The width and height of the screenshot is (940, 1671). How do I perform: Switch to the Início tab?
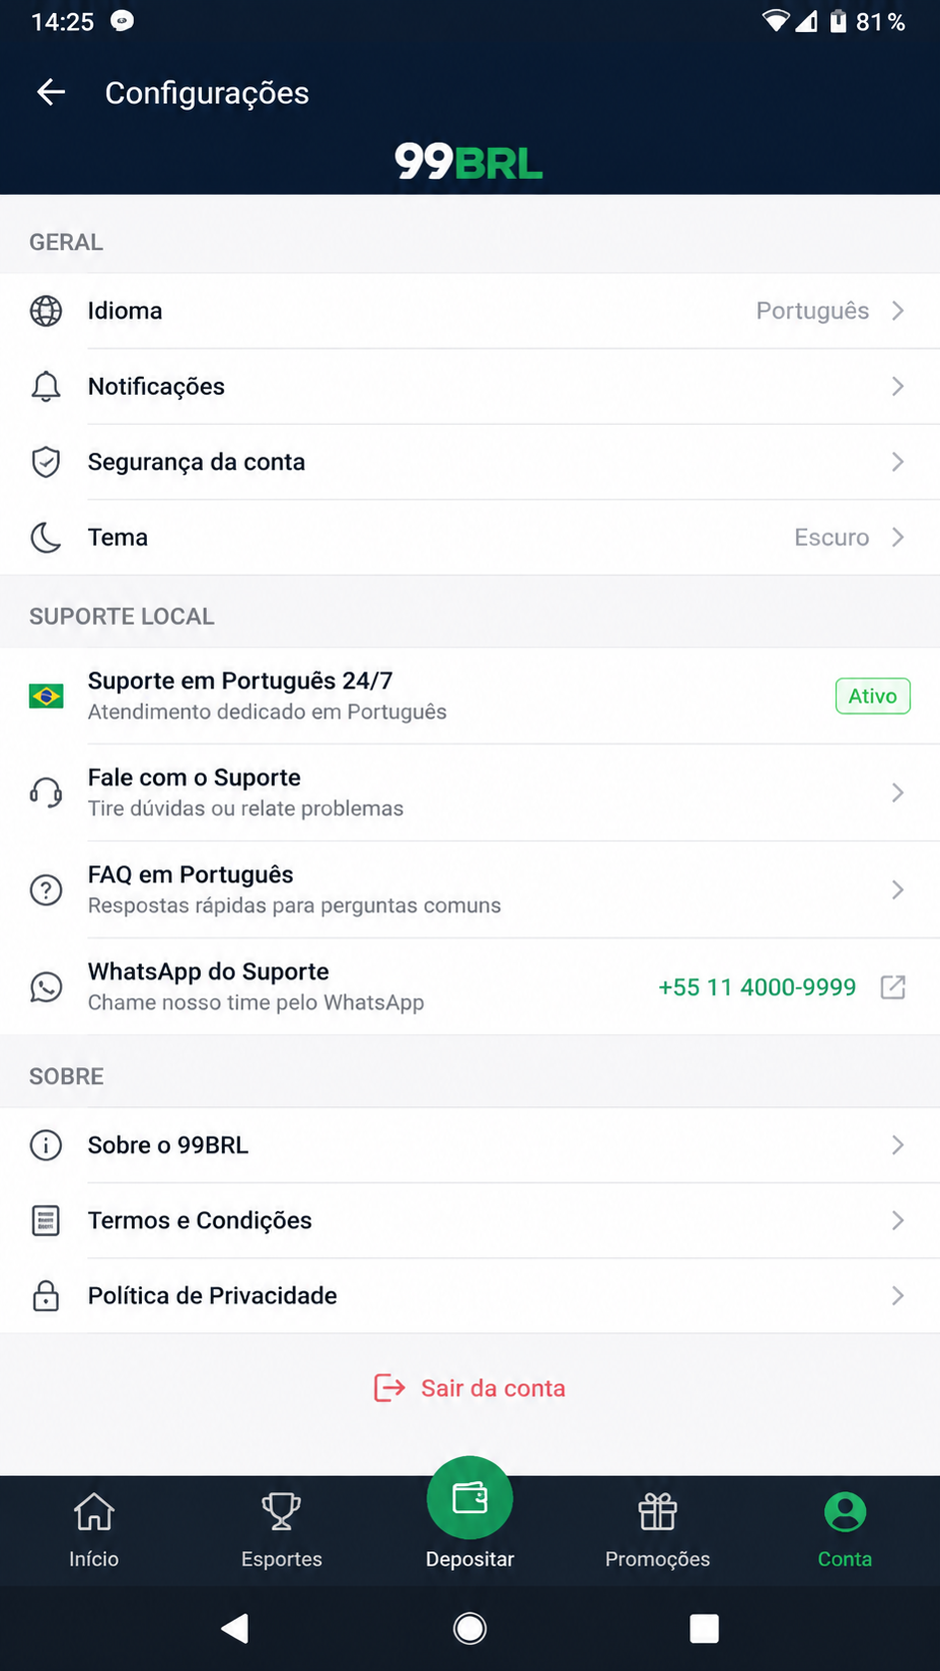(x=94, y=1530)
